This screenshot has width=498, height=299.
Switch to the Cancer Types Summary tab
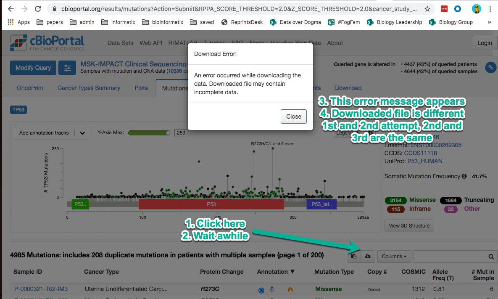(x=89, y=88)
